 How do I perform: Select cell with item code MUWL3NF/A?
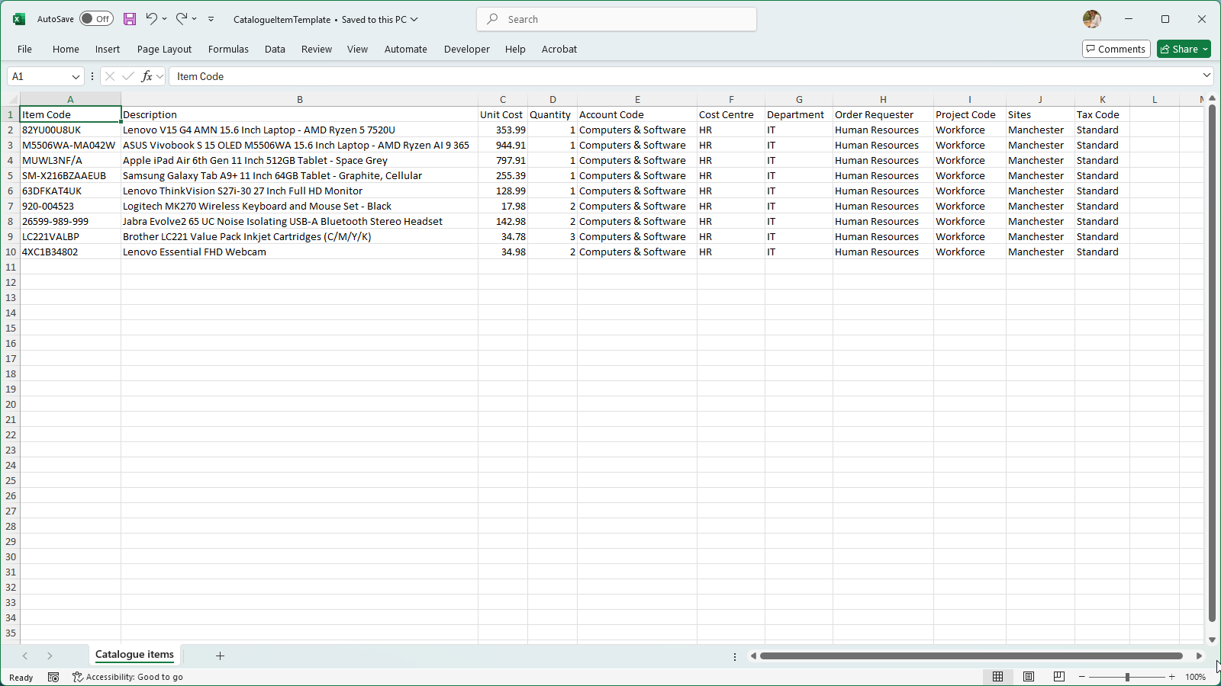[70, 160]
